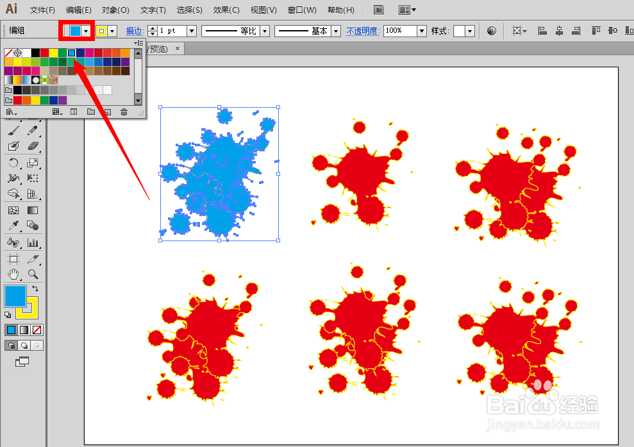Open the Recolor Artwork wheel icon

pos(492,31)
